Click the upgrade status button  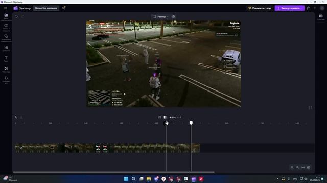[260, 8]
